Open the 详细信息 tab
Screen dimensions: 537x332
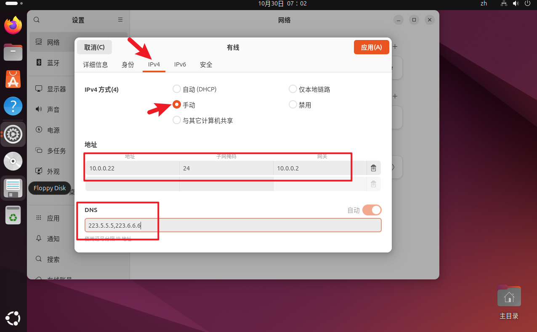pyautogui.click(x=96, y=64)
